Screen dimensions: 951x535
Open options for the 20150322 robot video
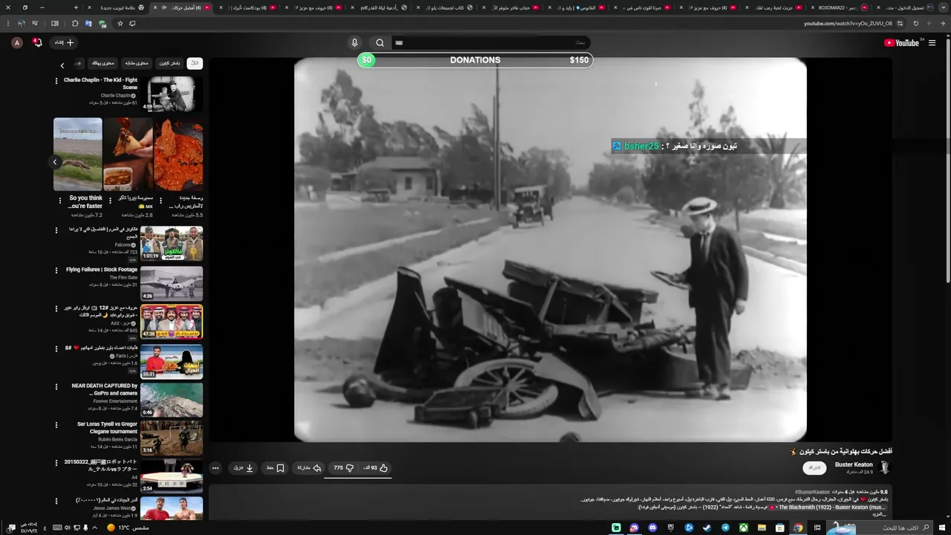(56, 463)
